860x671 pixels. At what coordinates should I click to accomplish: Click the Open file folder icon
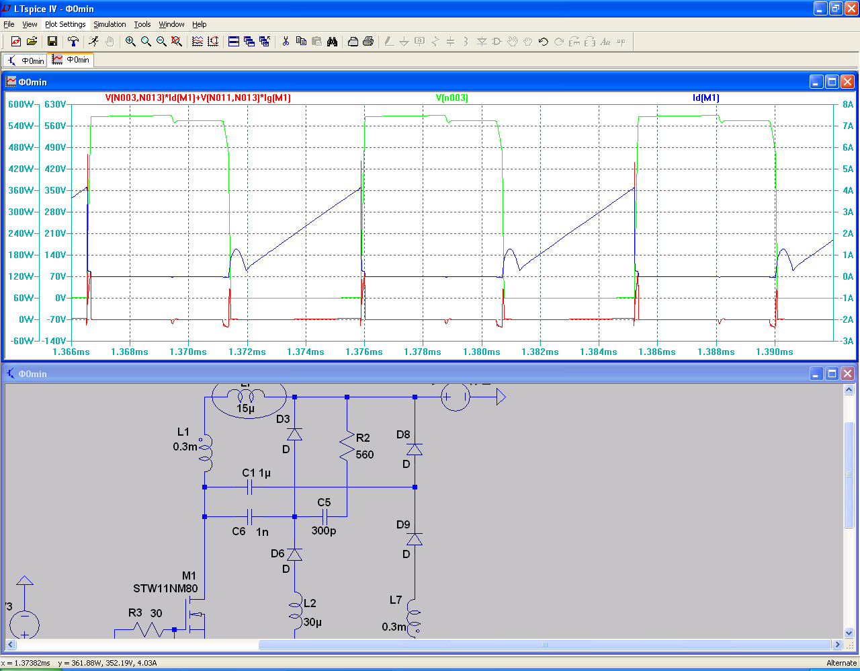click(x=32, y=42)
